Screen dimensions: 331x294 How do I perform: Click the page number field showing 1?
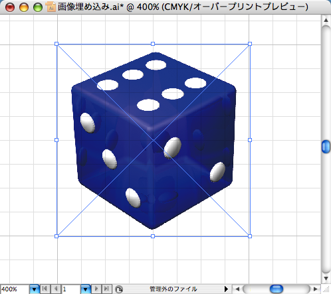[71, 289]
